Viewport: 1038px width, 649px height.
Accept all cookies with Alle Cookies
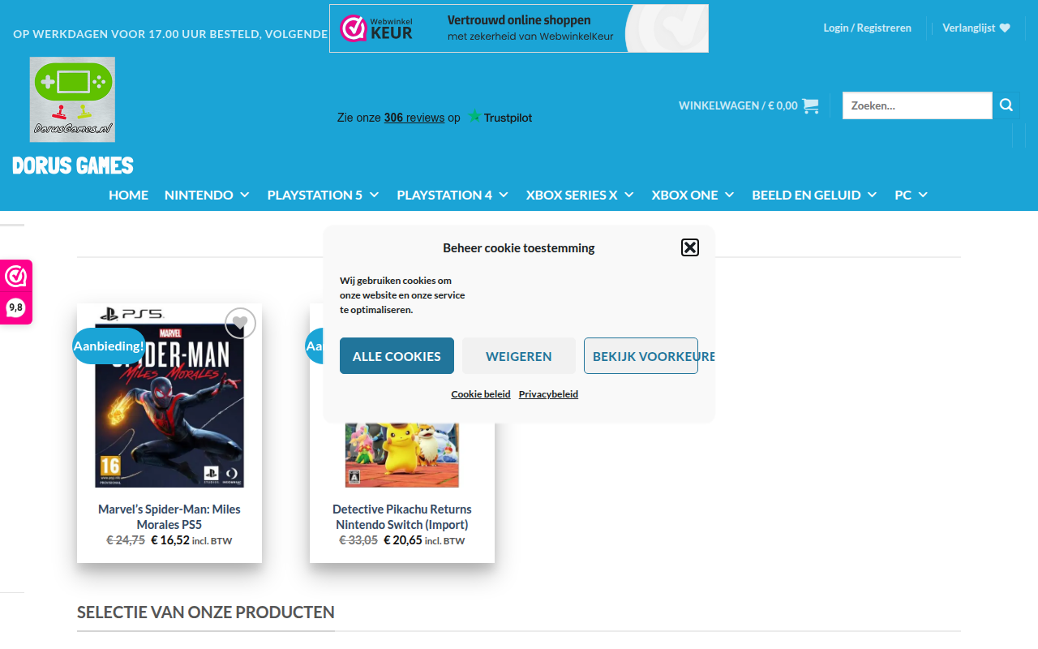(x=397, y=356)
